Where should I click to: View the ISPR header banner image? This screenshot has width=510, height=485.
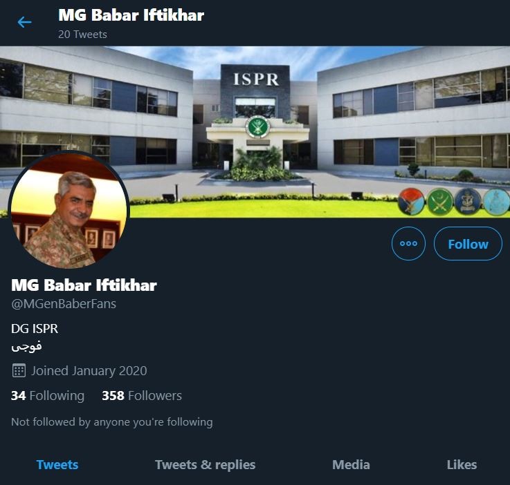tap(255, 132)
